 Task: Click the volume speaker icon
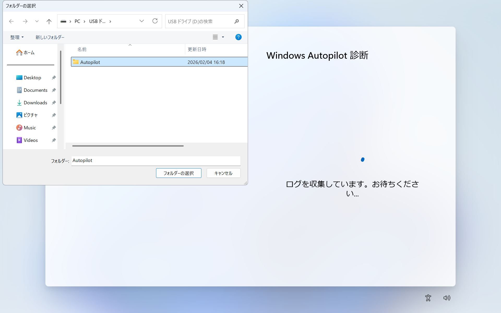point(447,298)
